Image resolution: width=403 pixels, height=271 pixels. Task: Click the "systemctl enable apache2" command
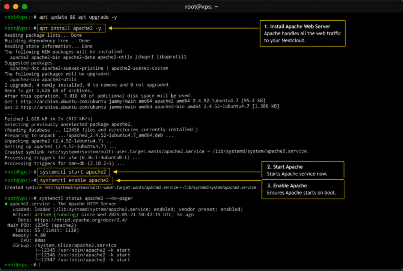[x=74, y=180]
